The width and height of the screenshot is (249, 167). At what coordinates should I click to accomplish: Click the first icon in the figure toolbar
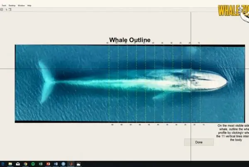(x=2, y=9)
